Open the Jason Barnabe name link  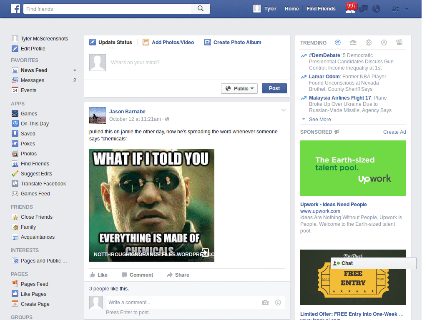point(127,112)
